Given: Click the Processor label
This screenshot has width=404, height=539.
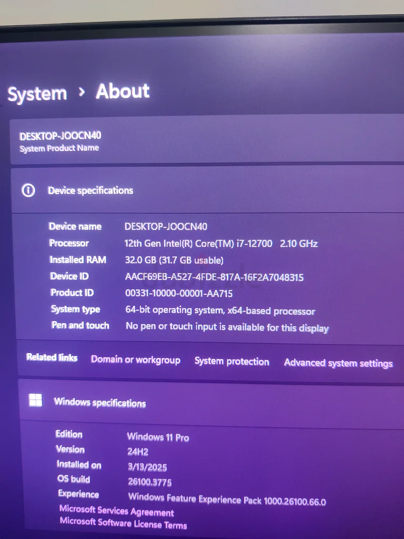Looking at the screenshot, I should coord(69,243).
